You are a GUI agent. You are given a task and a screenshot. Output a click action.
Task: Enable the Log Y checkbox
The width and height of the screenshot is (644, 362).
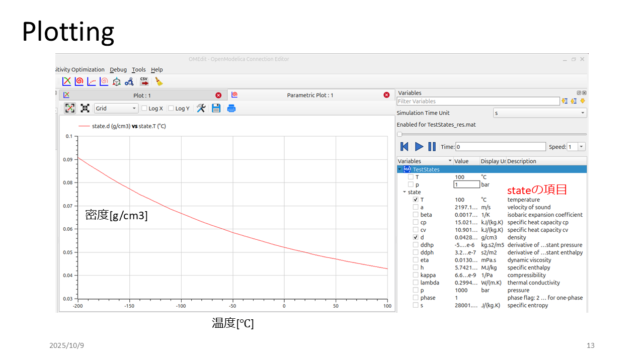171,109
